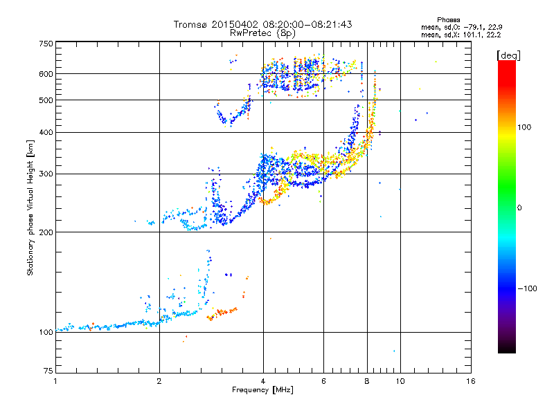554x415 pixels.
Task: Click the y-axis tick label '500'
Action: pyautogui.click(x=46, y=100)
